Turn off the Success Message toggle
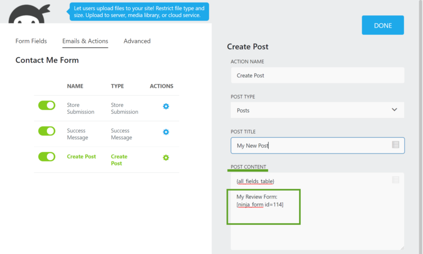Viewport: 423px width, 254px height. (47, 131)
